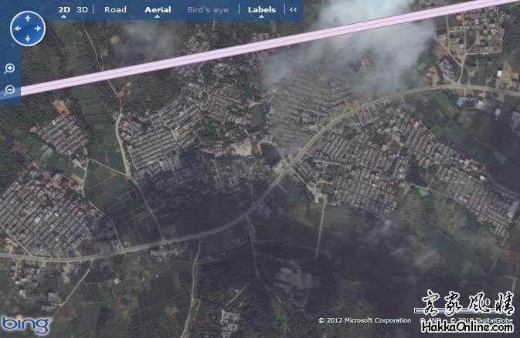Toggle map Labels on or off
The image size is (520, 338).
point(262,10)
